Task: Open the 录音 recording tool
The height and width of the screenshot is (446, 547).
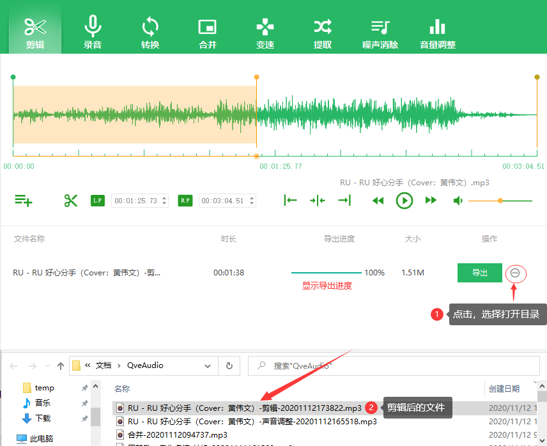Action: [x=93, y=33]
